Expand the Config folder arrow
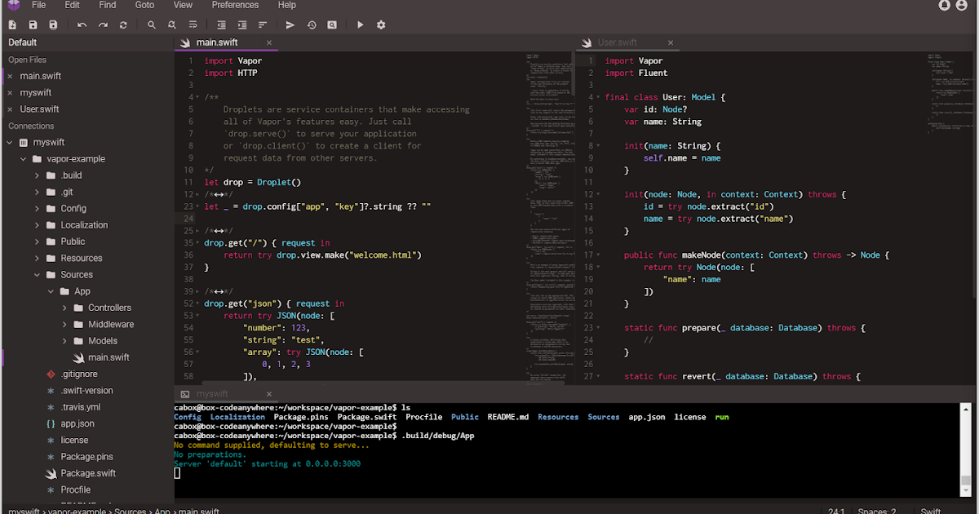 [38, 209]
